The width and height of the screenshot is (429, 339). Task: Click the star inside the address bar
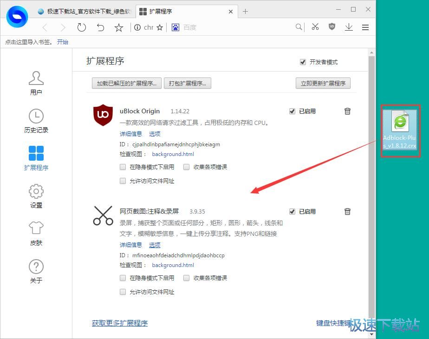click(160, 27)
